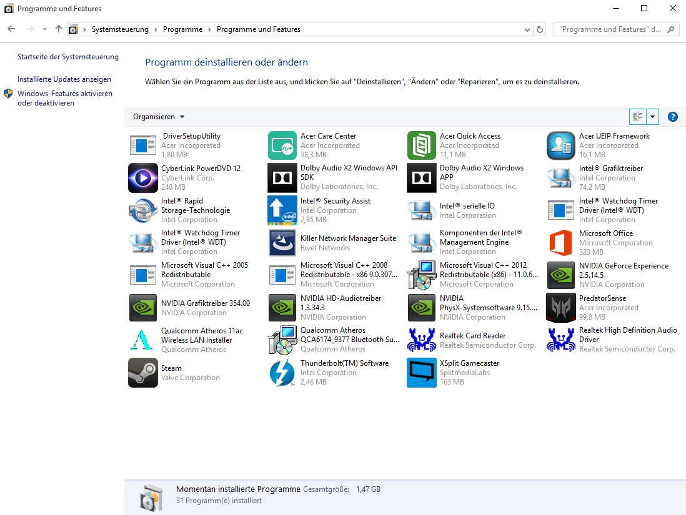Click the '31 Programm(e) installiert' status text
The image size is (686, 515).
pos(219,501)
